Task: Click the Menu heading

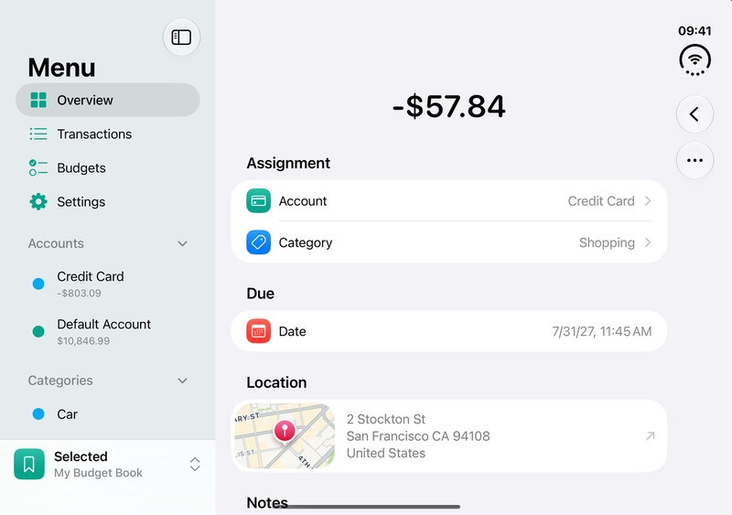Action: coord(61,68)
